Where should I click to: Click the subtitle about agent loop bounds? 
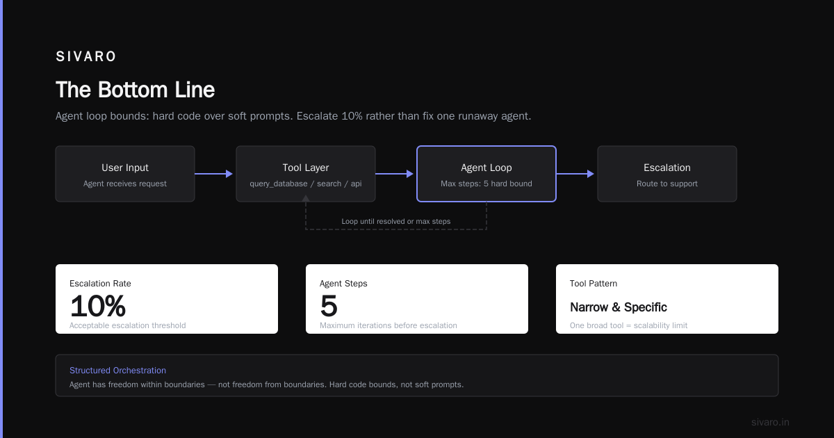[x=293, y=116]
